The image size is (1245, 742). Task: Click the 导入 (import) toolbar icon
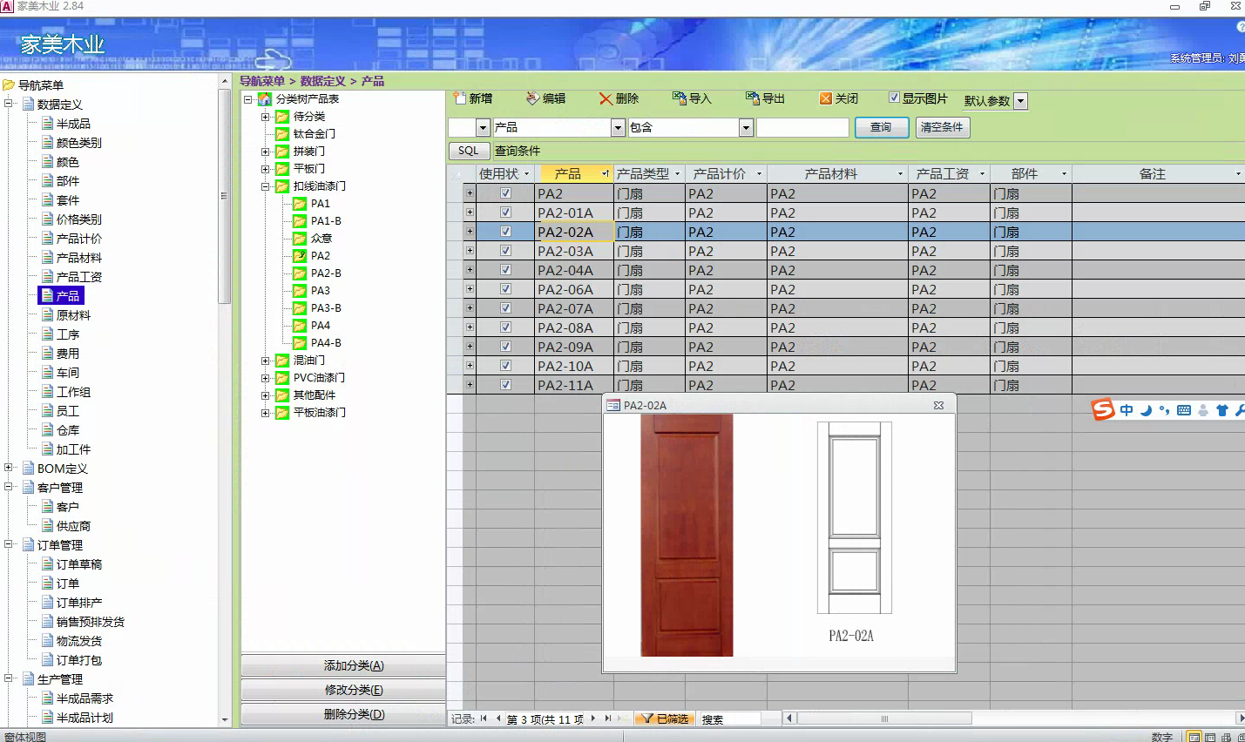[680, 98]
